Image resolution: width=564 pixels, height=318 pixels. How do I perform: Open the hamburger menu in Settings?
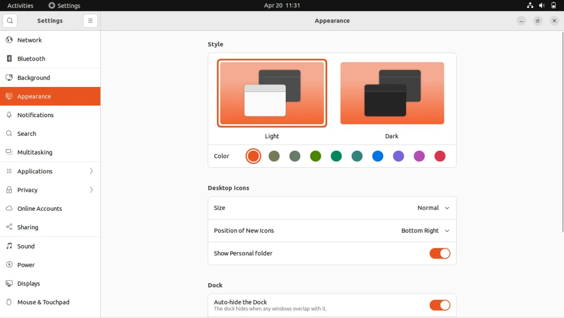pos(90,20)
